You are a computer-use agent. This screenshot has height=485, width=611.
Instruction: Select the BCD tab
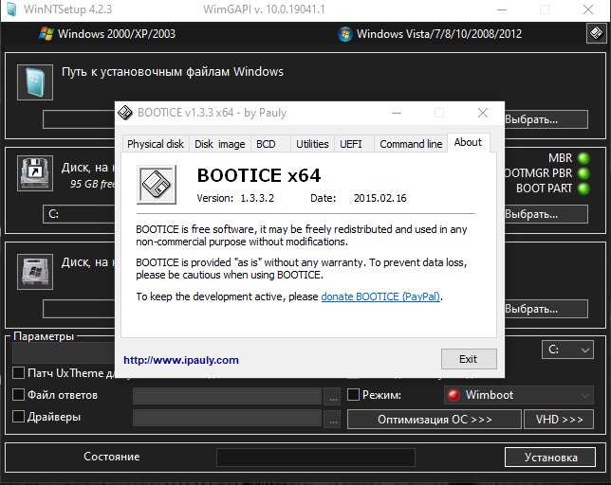[270, 144]
